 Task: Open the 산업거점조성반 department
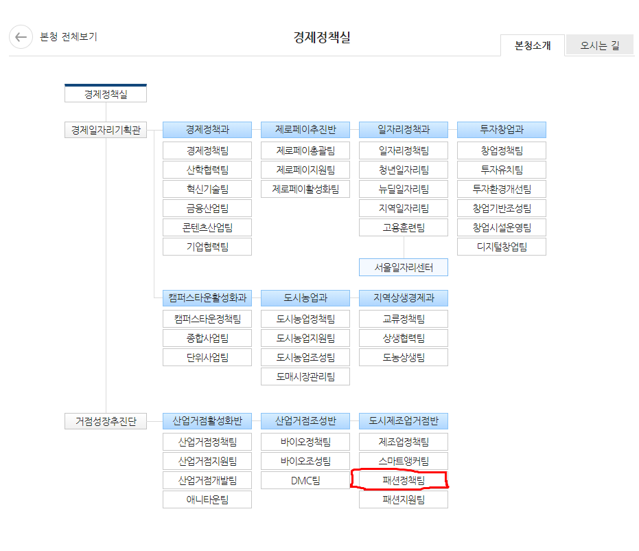[x=305, y=421]
